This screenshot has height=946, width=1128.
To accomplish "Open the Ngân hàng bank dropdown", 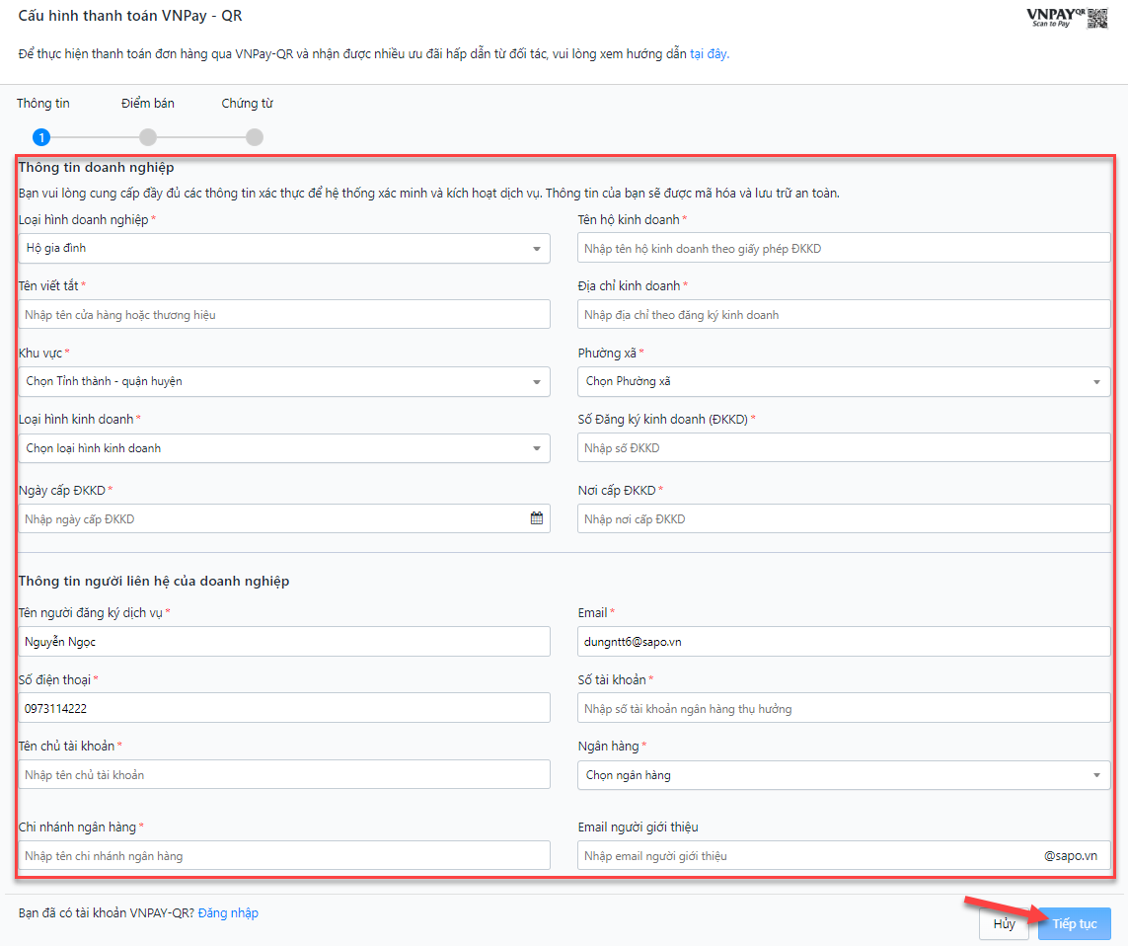I will [844, 775].
